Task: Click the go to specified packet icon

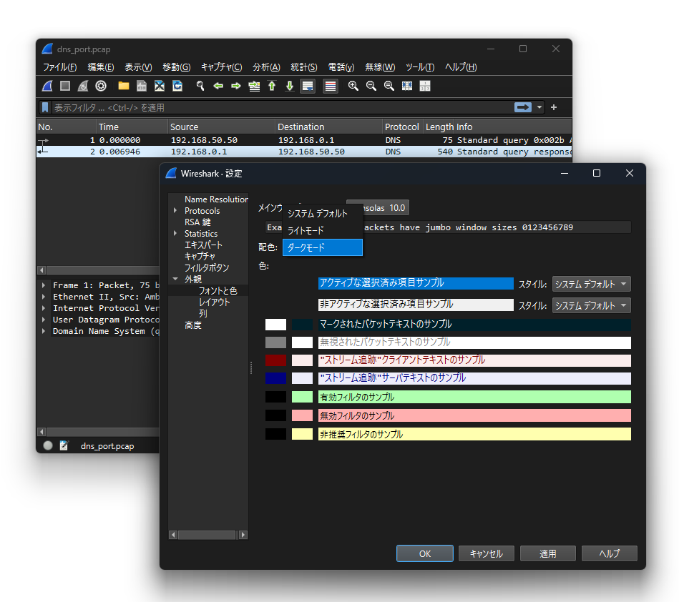Action: pyautogui.click(x=254, y=86)
